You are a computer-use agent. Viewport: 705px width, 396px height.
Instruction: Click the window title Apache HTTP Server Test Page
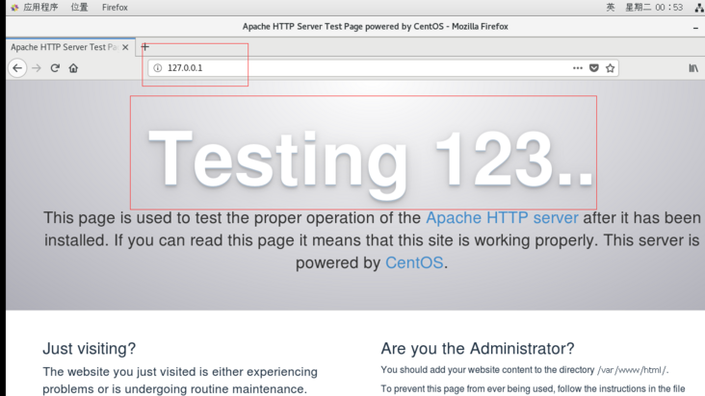(375, 27)
